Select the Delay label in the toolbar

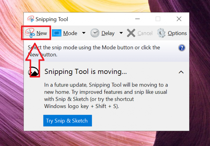108,33
